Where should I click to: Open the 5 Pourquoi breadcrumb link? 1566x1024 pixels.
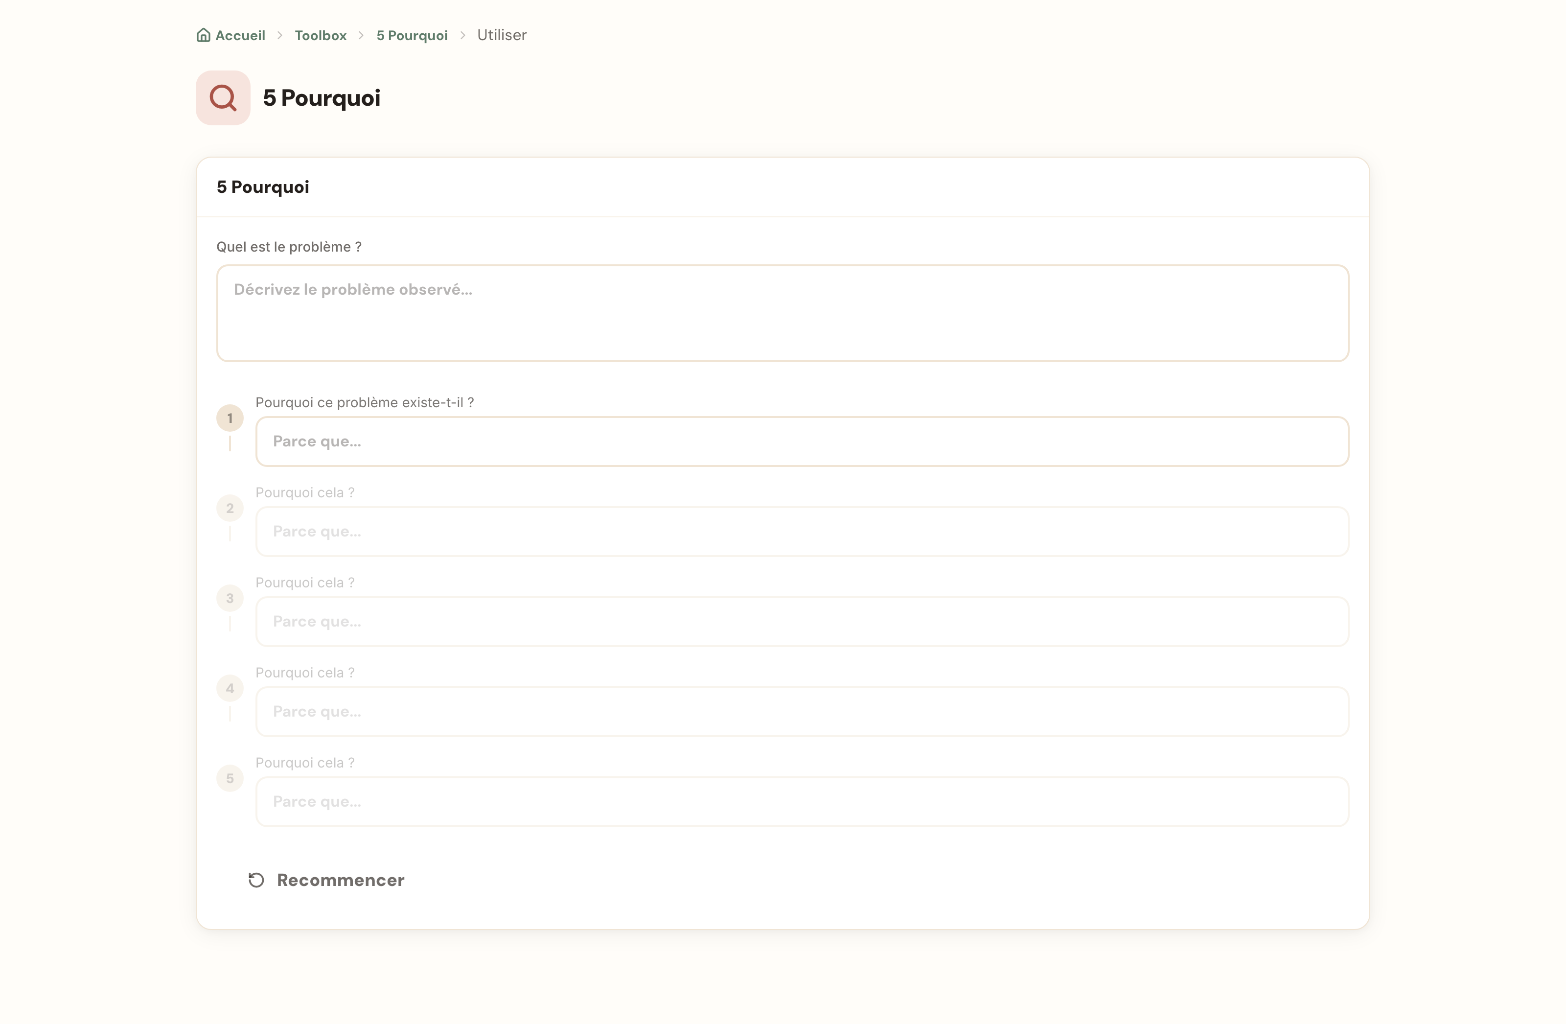(x=412, y=36)
